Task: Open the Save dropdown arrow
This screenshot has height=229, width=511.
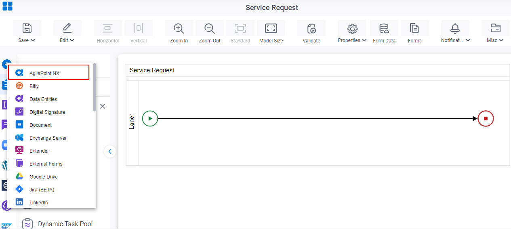Action: coord(33,40)
